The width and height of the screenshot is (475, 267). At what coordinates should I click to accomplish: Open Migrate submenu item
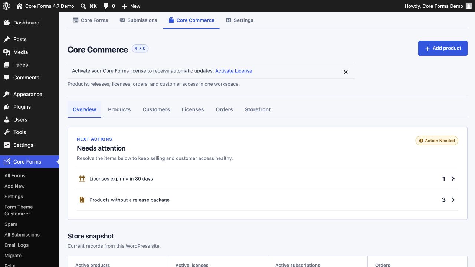click(13, 256)
